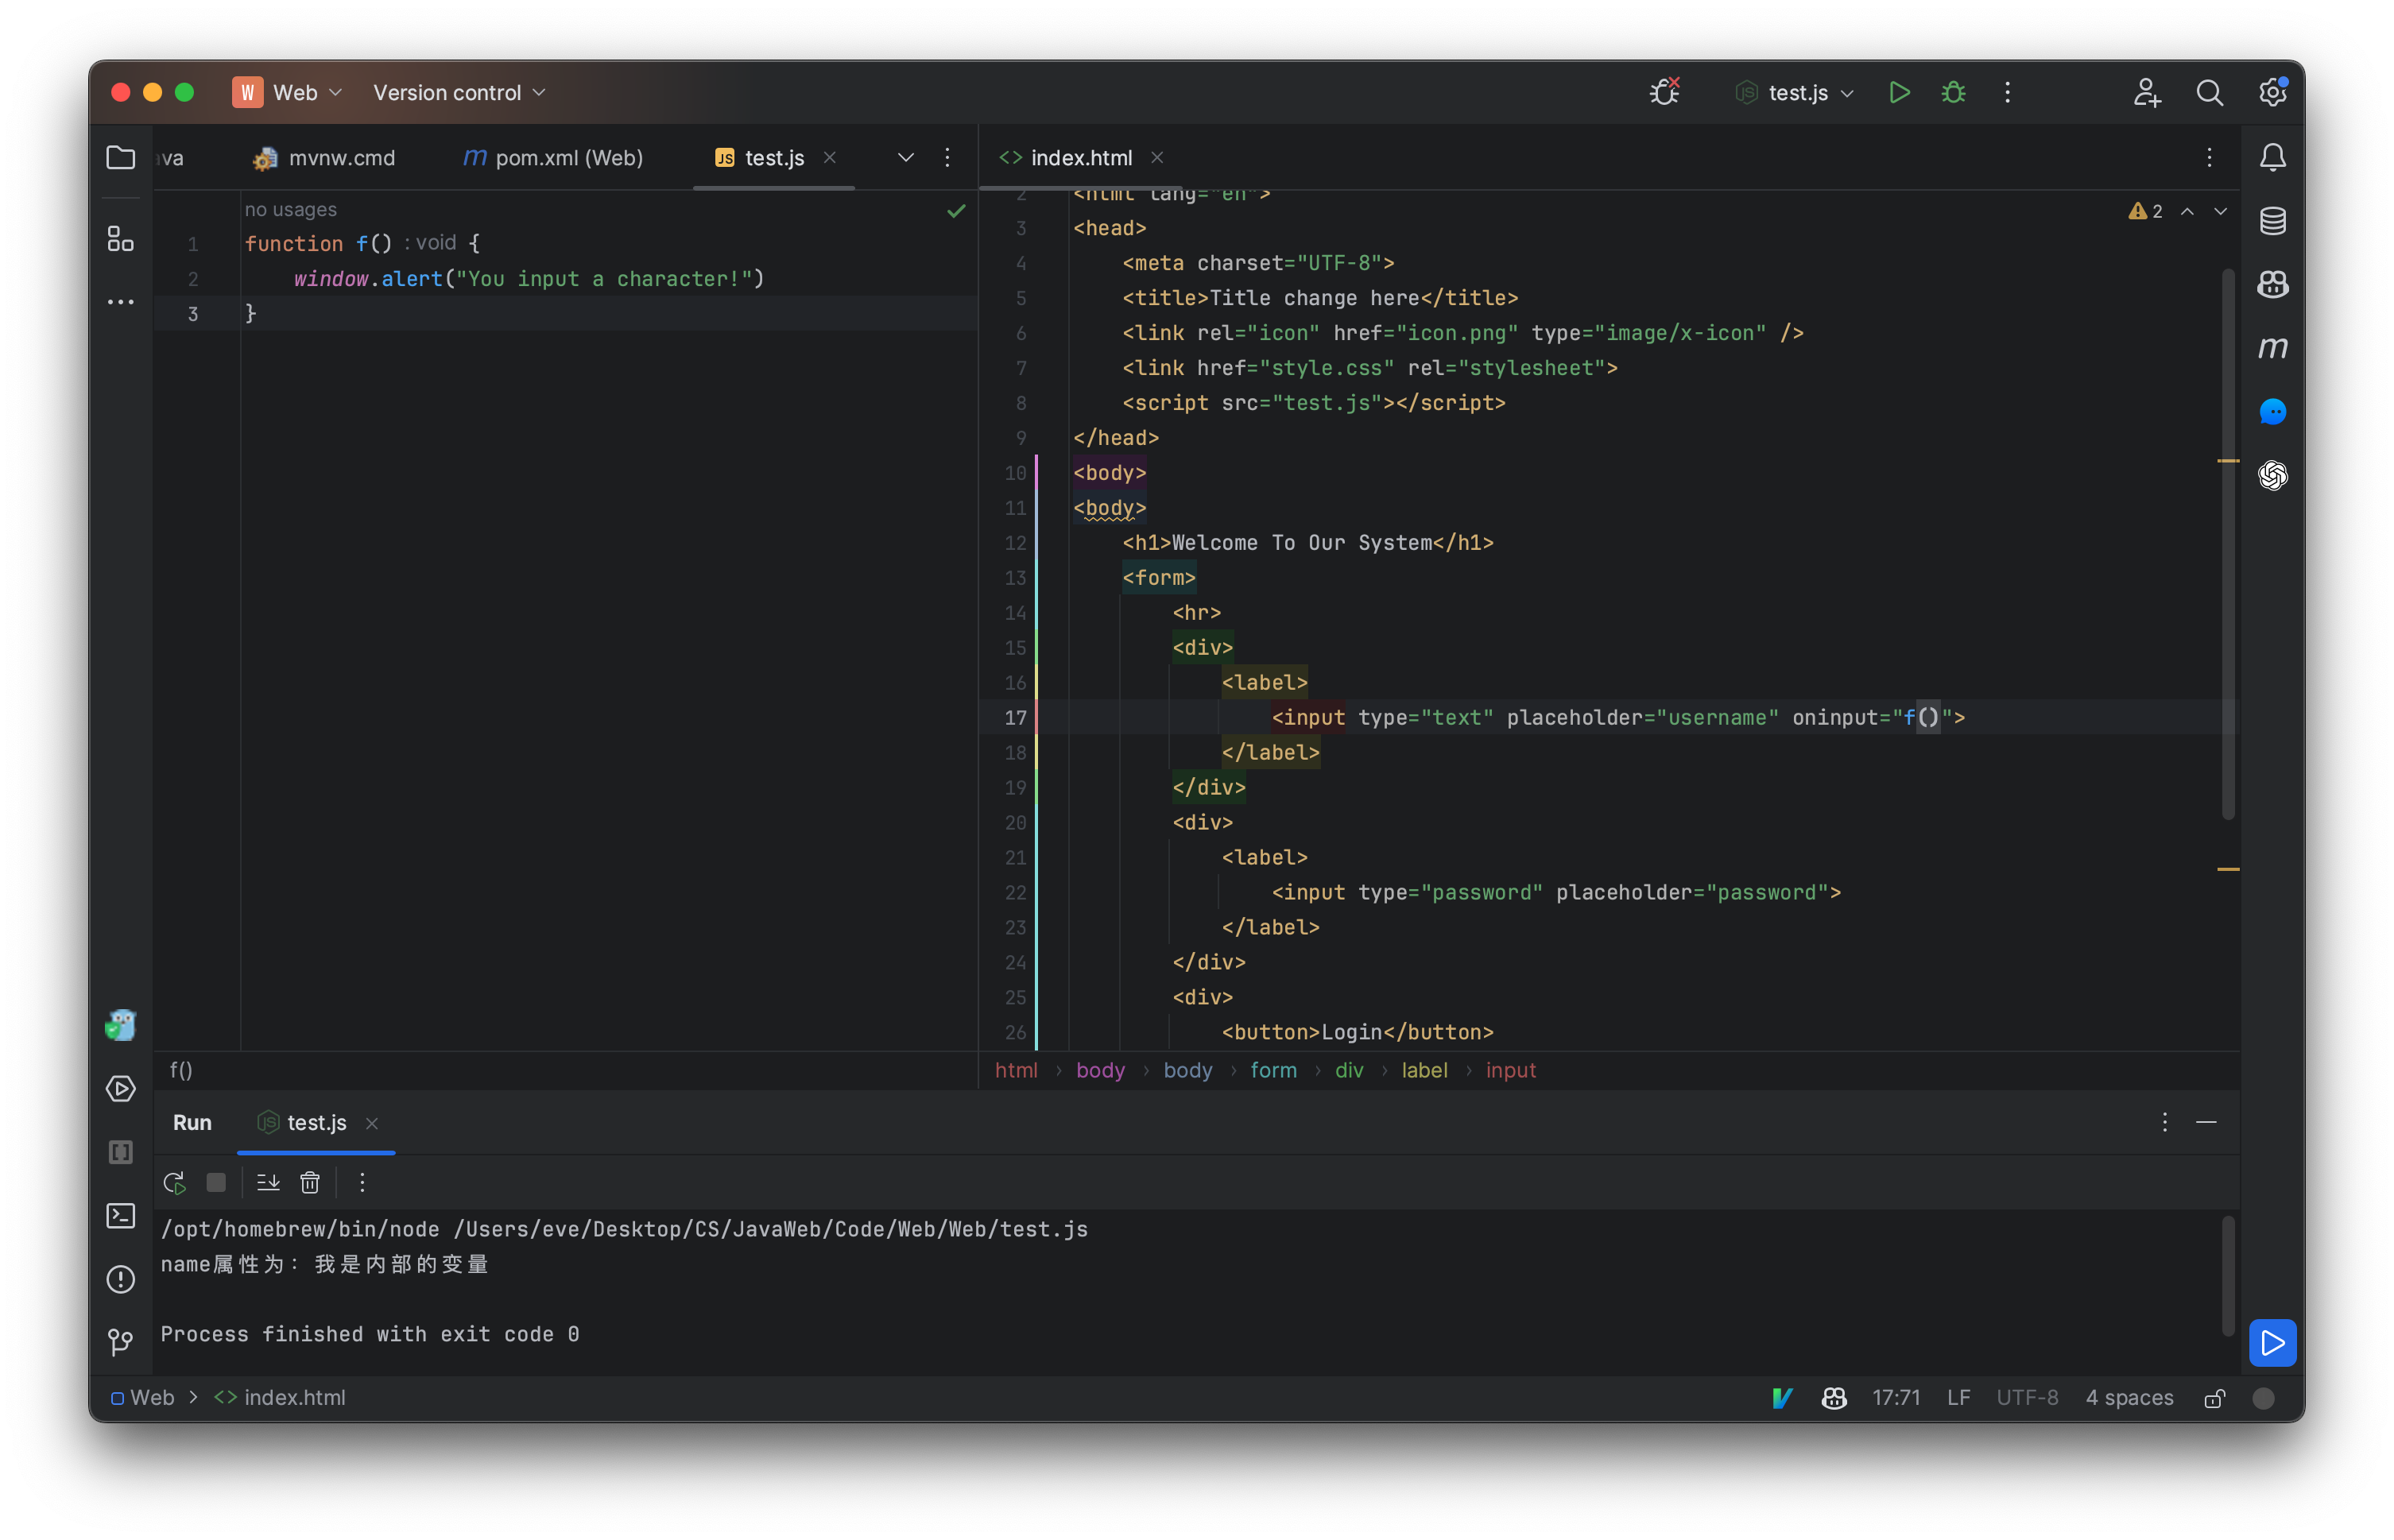Click the Stop process button in Run panel
This screenshot has width=2394, height=1540.
click(216, 1182)
